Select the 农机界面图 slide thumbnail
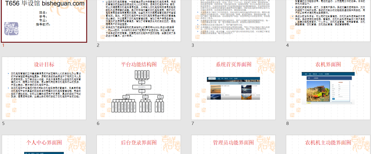Screen dimensions: 371x154 (x=328, y=88)
